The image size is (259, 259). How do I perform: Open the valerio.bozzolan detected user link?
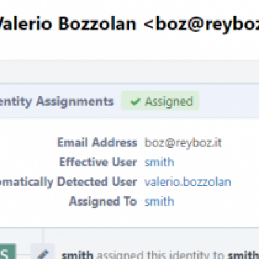[188, 182]
